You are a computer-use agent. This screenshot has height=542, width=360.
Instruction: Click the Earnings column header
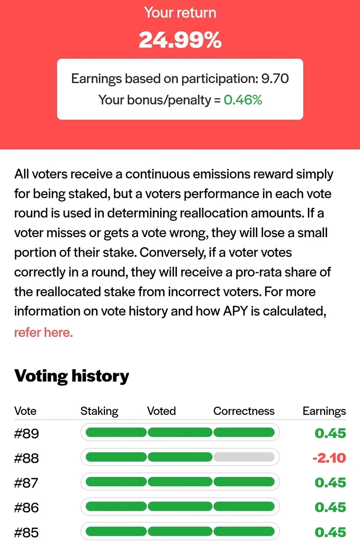tap(324, 411)
